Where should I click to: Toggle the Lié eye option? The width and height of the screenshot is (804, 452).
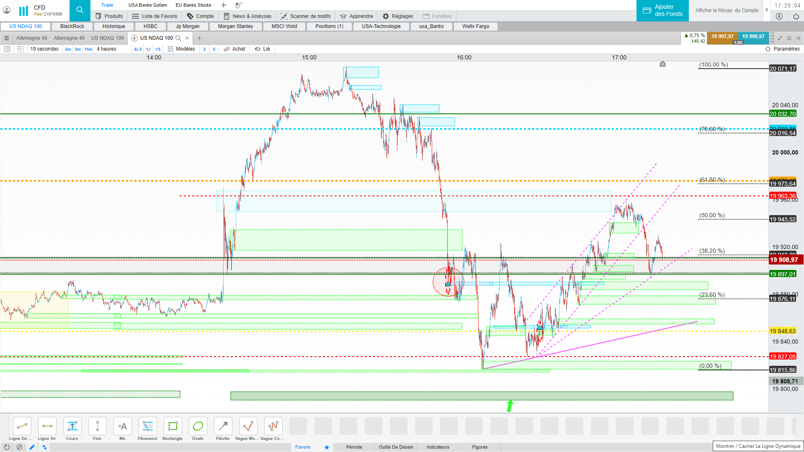pos(263,49)
